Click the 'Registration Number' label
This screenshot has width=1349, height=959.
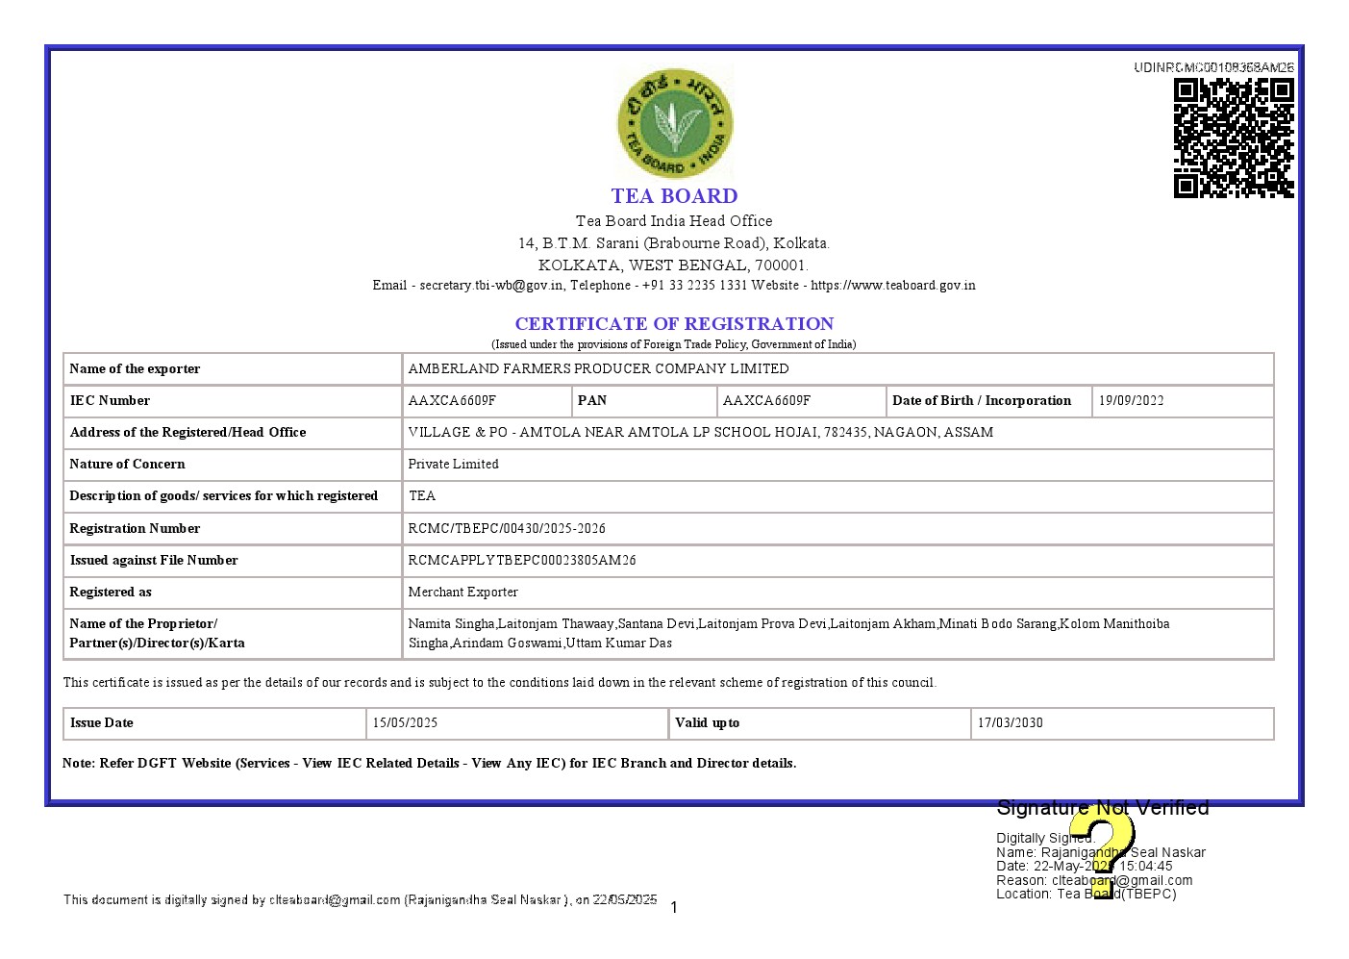pos(135,528)
